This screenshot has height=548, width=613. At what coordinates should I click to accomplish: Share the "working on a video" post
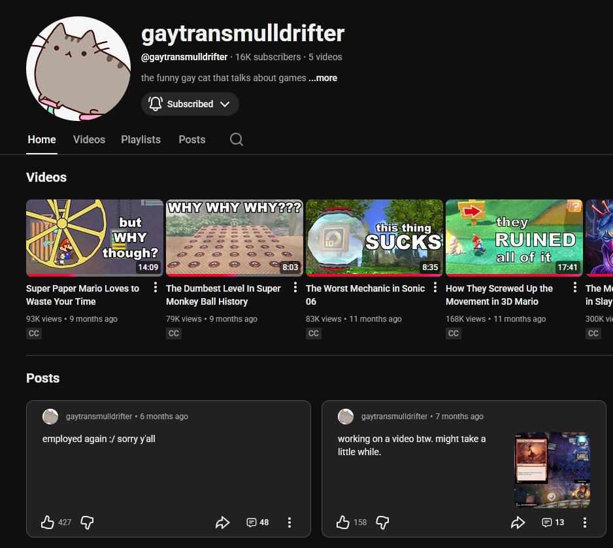click(x=518, y=522)
